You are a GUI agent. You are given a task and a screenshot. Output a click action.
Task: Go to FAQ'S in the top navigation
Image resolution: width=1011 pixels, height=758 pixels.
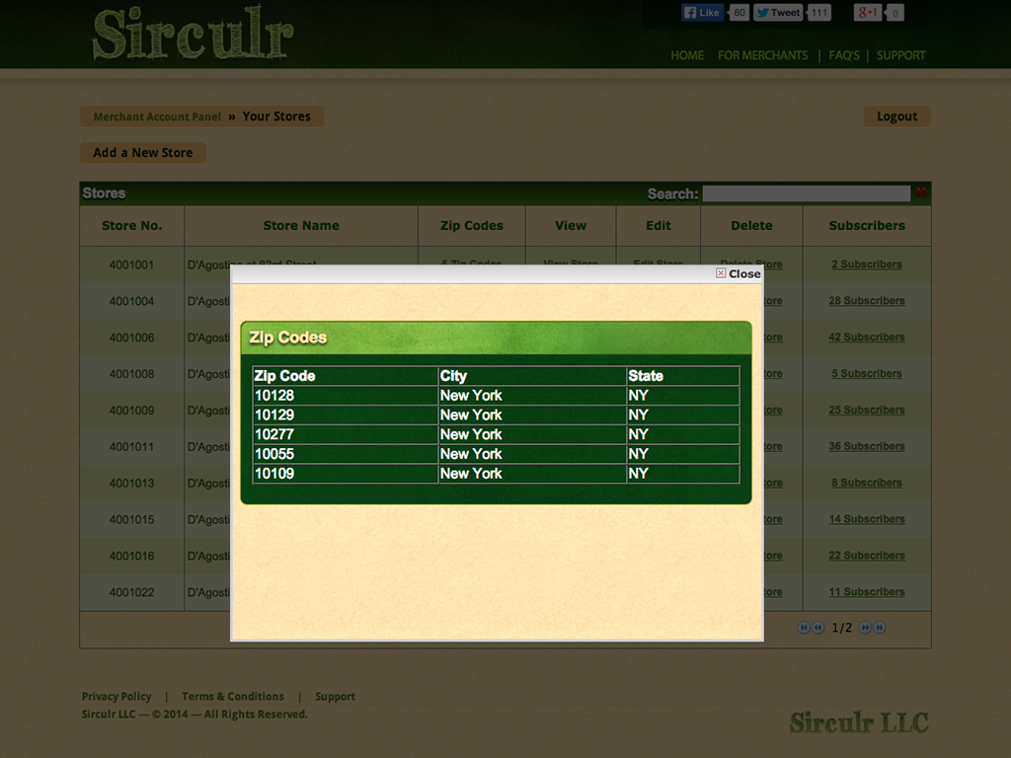point(844,55)
